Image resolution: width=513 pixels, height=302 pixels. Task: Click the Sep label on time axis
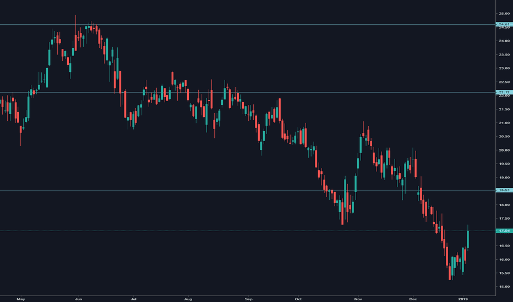tap(249, 299)
